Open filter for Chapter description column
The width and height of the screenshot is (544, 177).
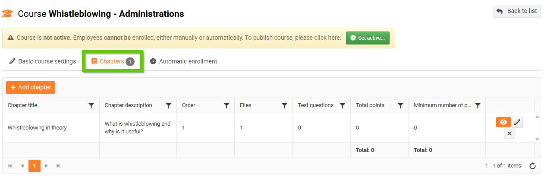[169, 105]
